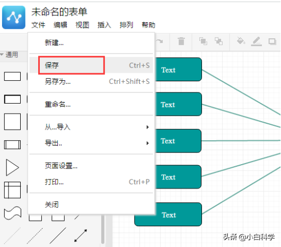Open the 帮助 menu
The width and height of the screenshot is (281, 247).
coord(148,25)
